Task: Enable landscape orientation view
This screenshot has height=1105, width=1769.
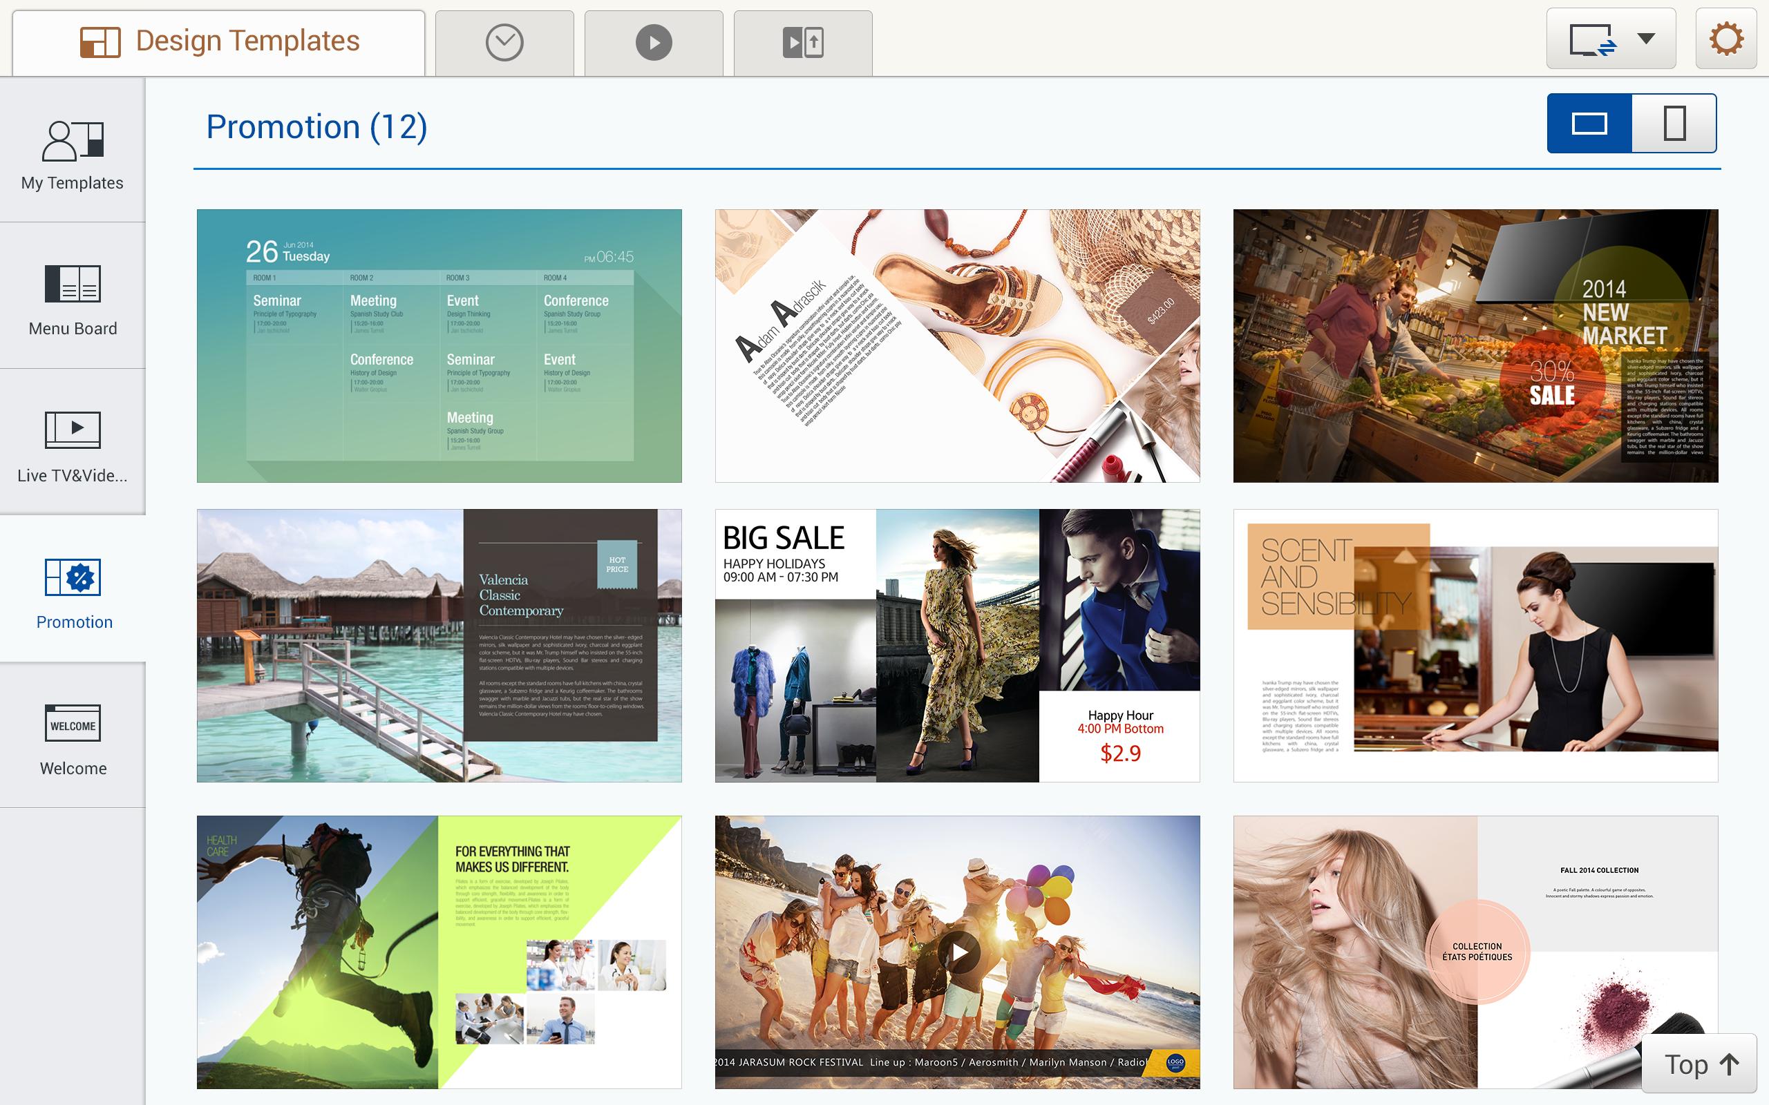Action: tap(1590, 123)
